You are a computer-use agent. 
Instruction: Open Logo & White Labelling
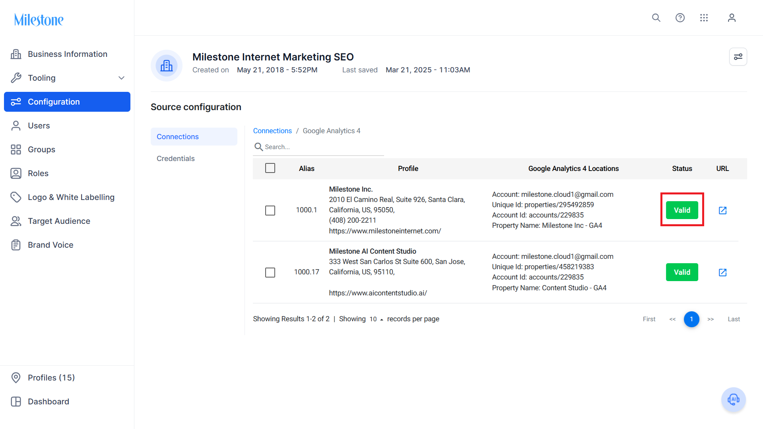67,197
